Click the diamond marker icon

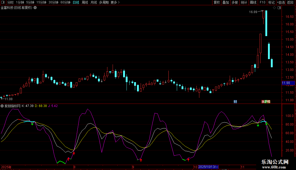click(x=274, y=8)
